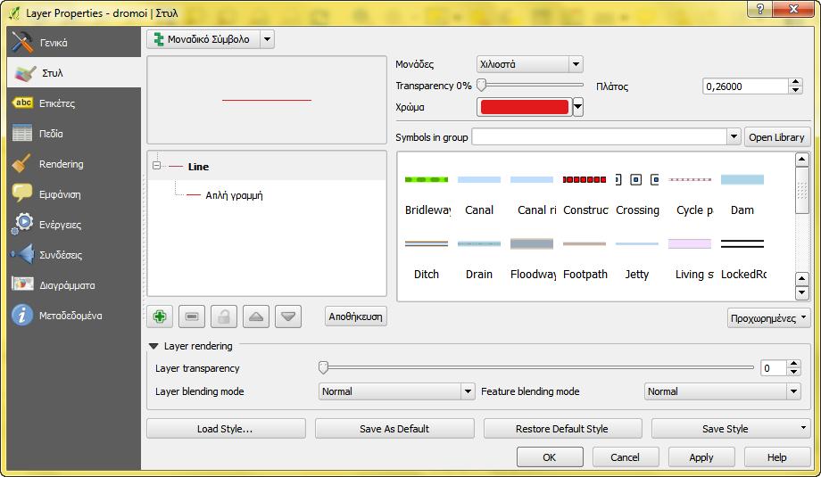
Task: Click Save As Default
Action: click(394, 429)
